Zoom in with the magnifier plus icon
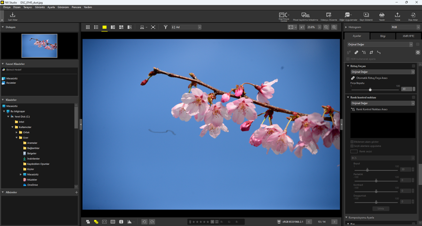The width and height of the screenshot is (422, 226). point(334,28)
